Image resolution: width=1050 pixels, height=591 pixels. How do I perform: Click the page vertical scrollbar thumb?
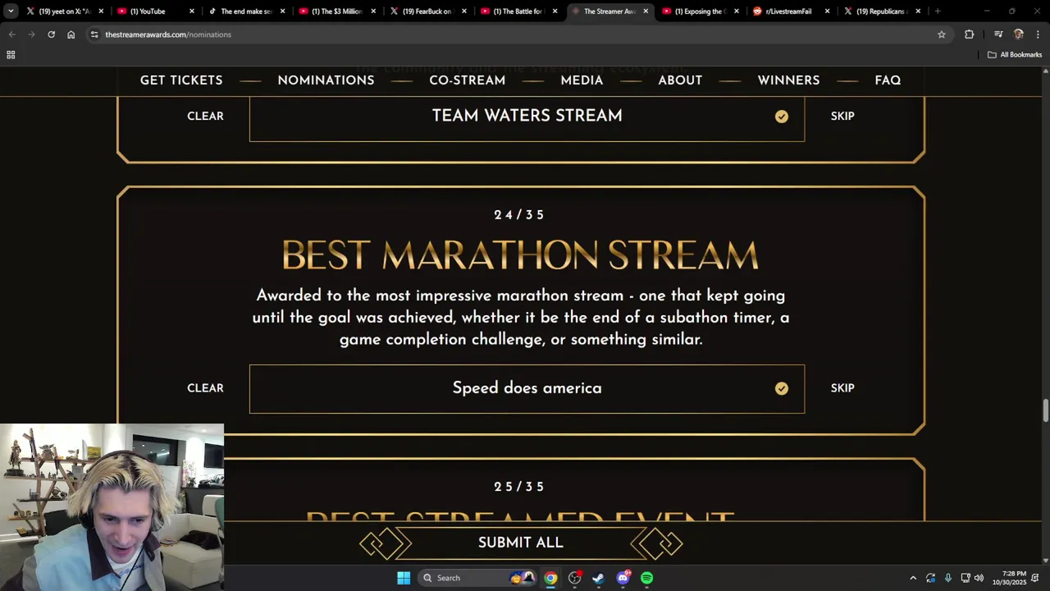click(x=1045, y=410)
